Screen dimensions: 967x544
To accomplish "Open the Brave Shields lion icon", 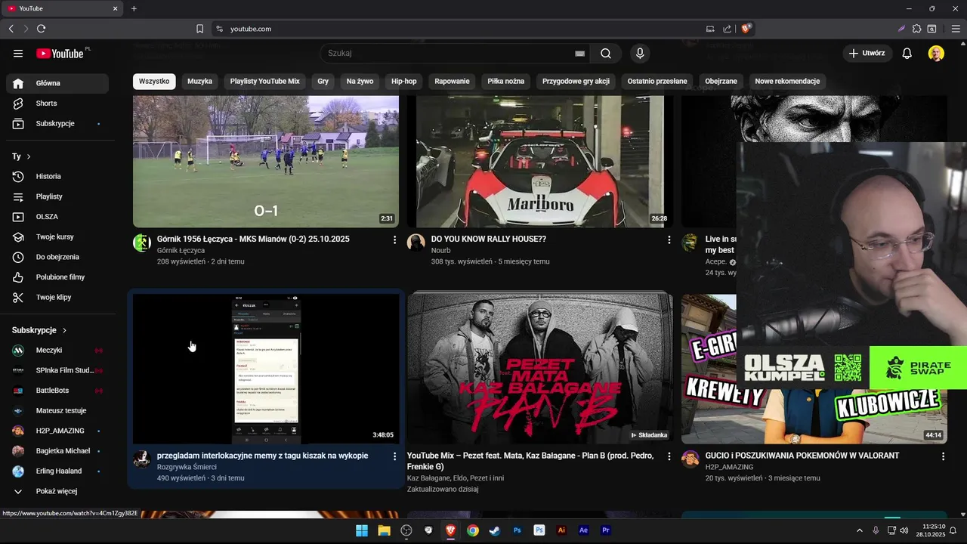I will (746, 29).
